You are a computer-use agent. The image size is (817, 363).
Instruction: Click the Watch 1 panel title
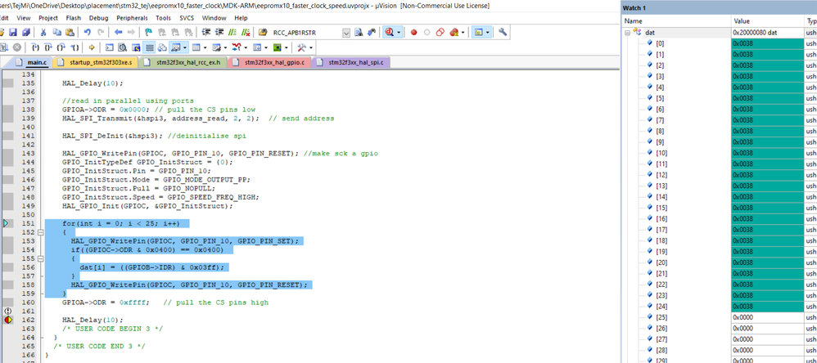[x=634, y=8]
